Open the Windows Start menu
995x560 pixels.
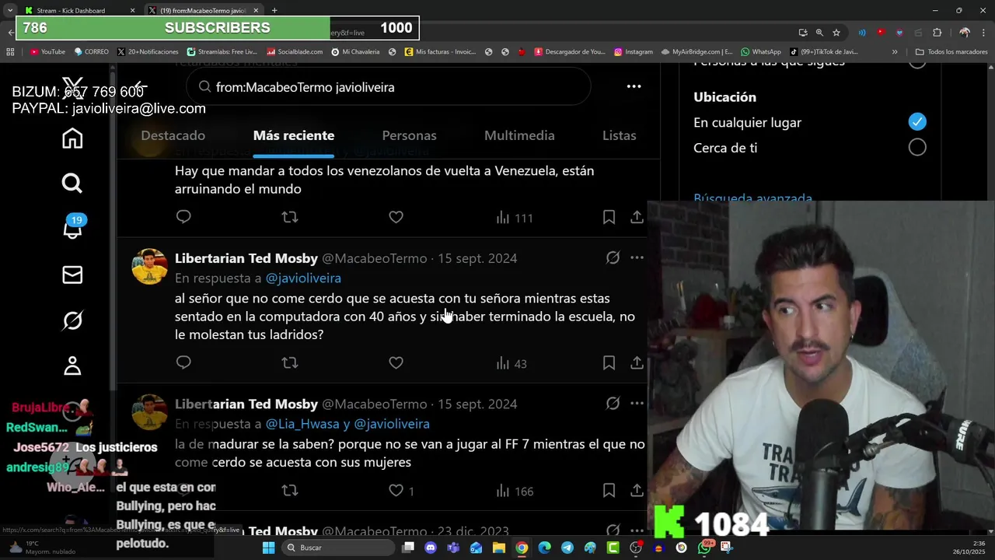pos(268,548)
